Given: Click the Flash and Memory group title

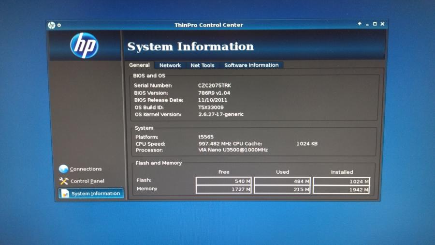Looking at the screenshot, I should 159,163.
